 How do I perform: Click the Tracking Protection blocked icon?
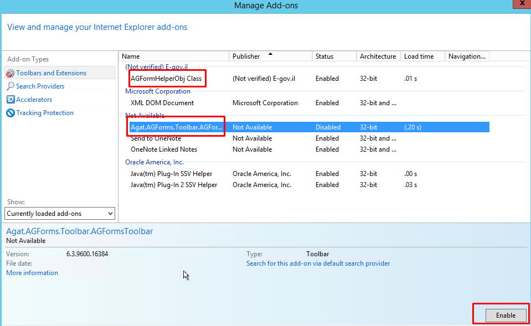coord(11,113)
